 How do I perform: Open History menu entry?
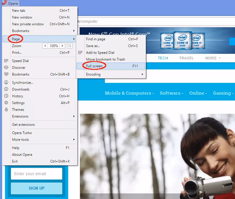pos(40,96)
